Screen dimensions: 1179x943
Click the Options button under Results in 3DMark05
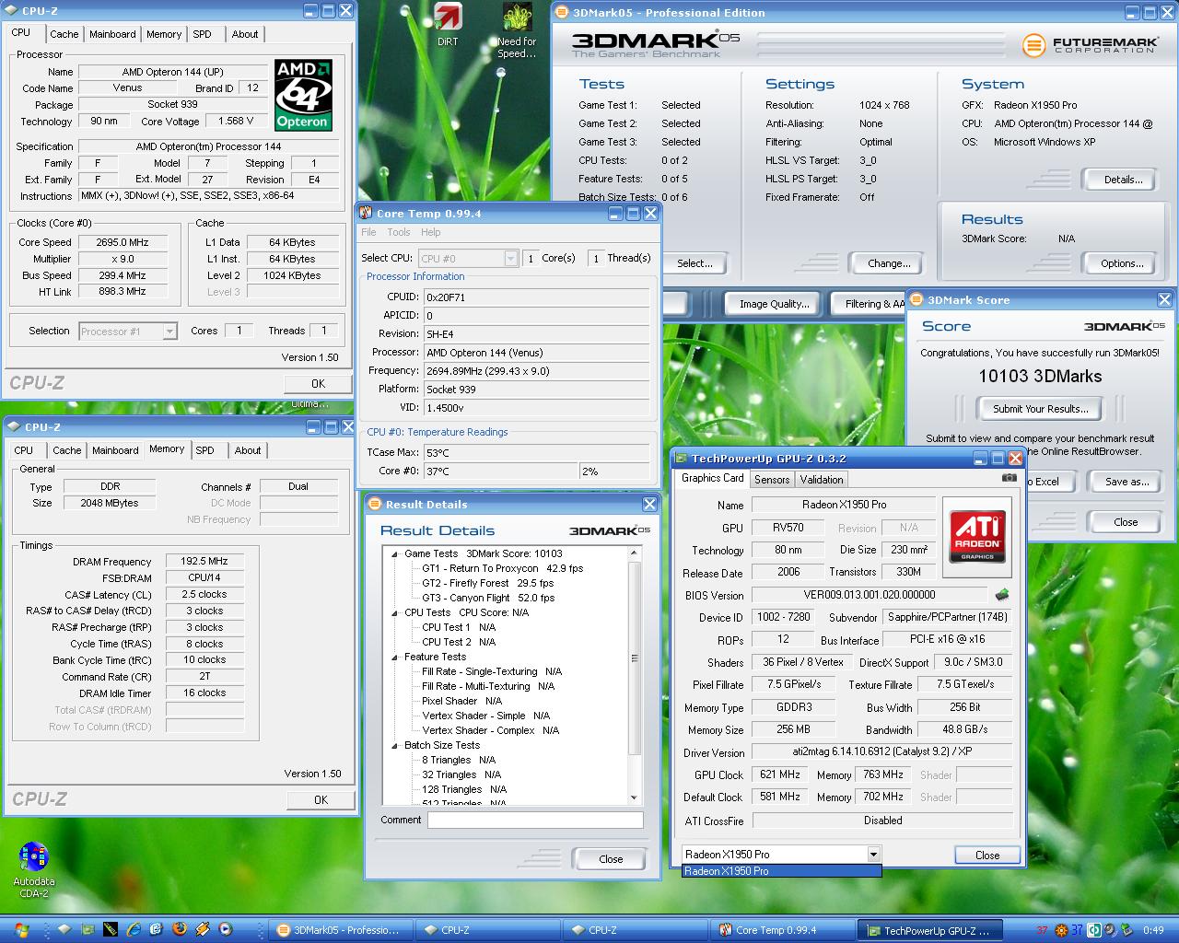tap(1122, 263)
